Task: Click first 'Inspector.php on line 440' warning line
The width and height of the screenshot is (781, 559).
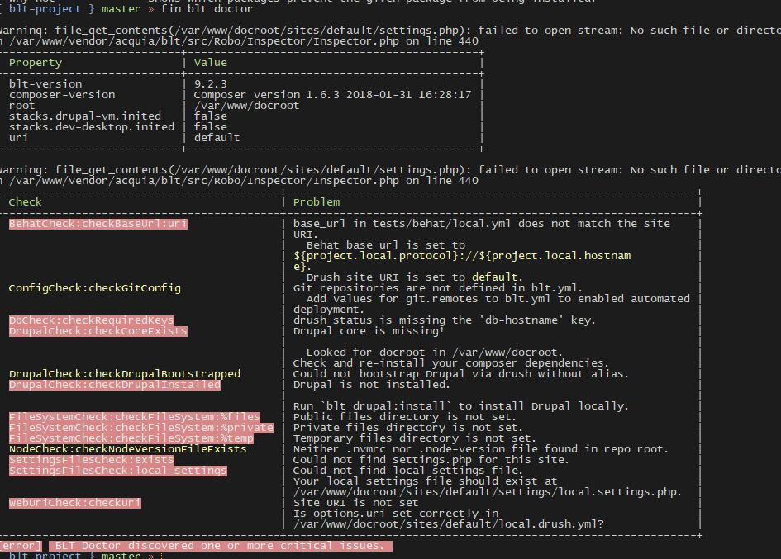Action: pyautogui.click(x=239, y=40)
